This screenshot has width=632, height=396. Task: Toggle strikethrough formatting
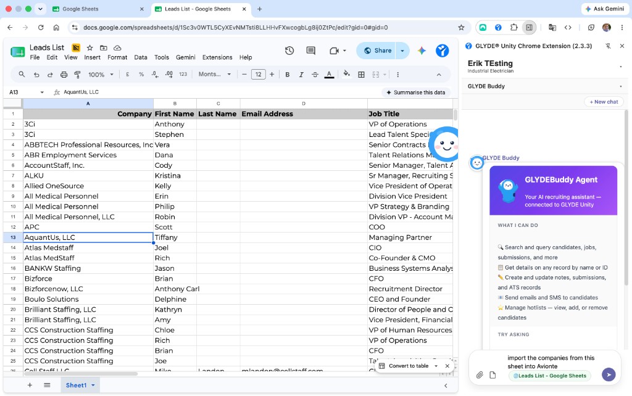315,75
